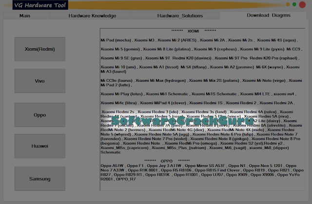This screenshot has width=312, height=204.
Task: Click 'Mi CC9e (laurus)' entry
Action: pyautogui.click(x=117, y=81)
